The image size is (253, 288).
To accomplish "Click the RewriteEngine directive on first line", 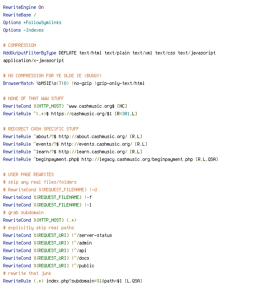I will (x=19, y=7).
